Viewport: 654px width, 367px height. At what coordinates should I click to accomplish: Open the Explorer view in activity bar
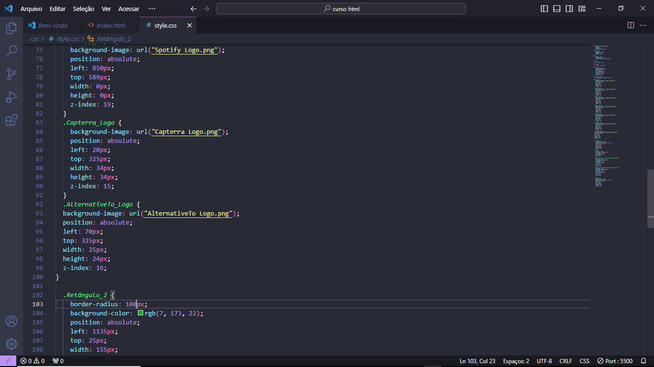(11, 29)
